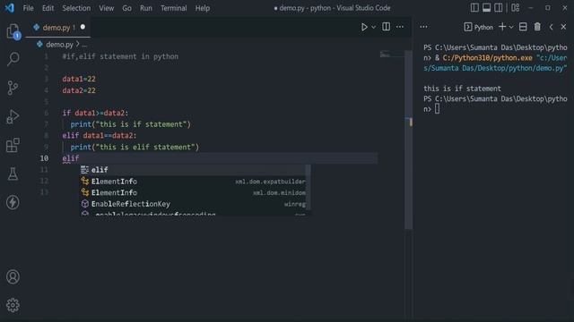Screen dimensions: 574x322
Task: Click demo.py in the breadcrumb
Action: (59, 45)
